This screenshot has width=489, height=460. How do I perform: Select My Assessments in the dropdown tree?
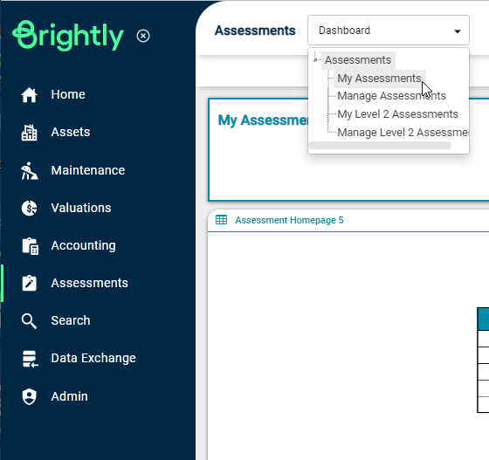379,79
